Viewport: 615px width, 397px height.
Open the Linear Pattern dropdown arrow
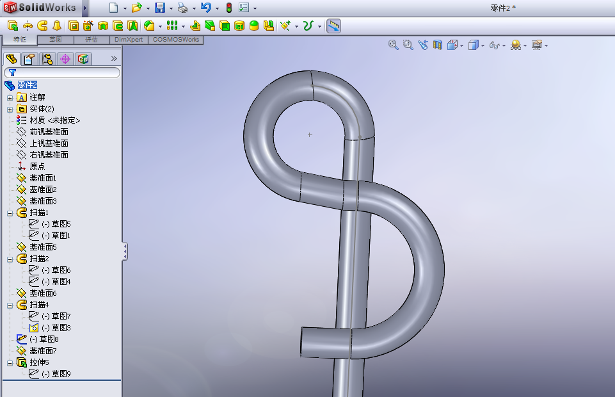pos(183,26)
